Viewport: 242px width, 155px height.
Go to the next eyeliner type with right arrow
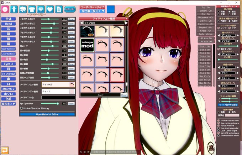coord(126,23)
